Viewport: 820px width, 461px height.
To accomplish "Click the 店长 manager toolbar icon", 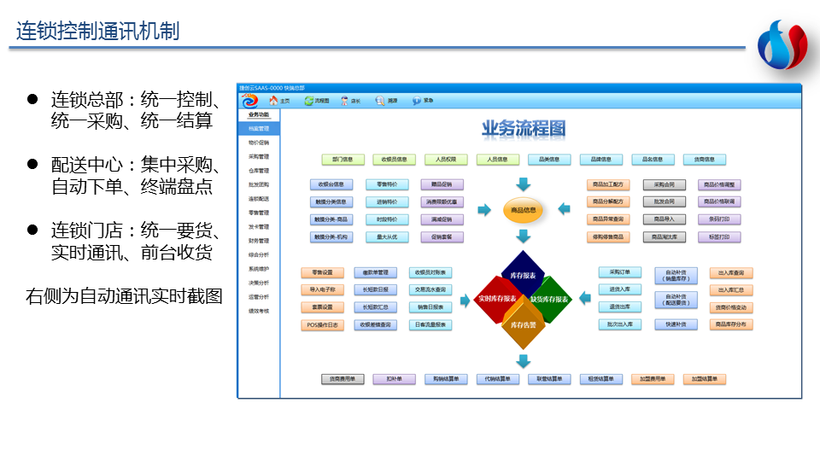I will (x=345, y=101).
